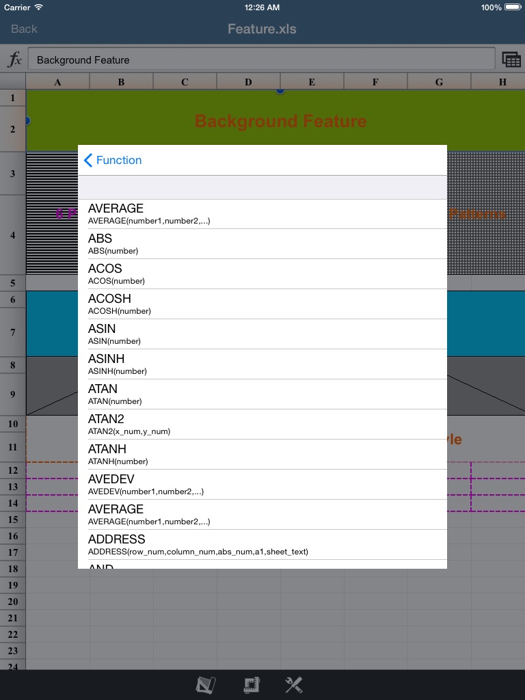Pick the ATANH function
This screenshot has height=700, width=525.
pyautogui.click(x=262, y=455)
